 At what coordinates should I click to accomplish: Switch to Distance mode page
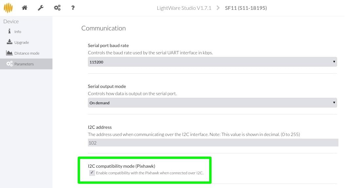tap(27, 53)
